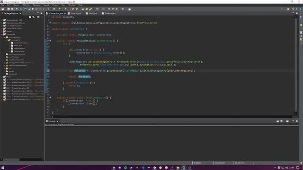Click 'return database;' line in editor

[x=80, y=76]
